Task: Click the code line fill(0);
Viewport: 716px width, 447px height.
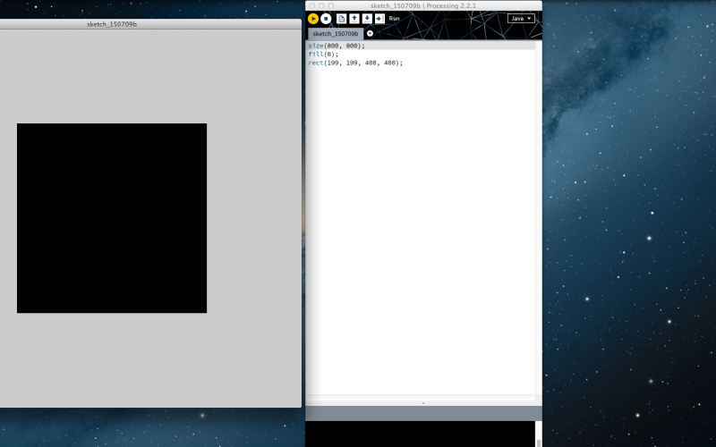Action: pos(323,55)
